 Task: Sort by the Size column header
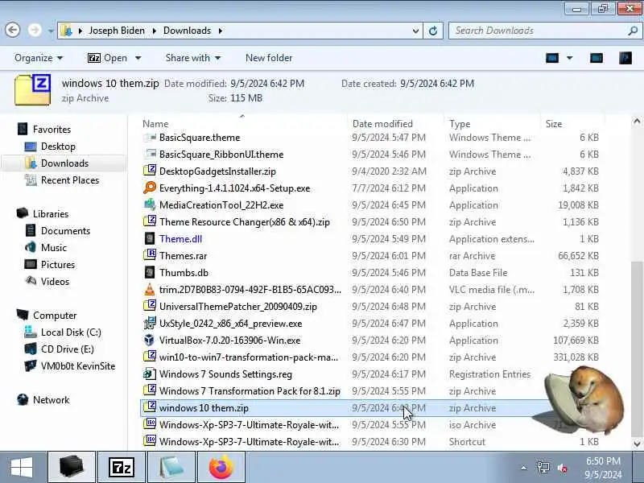pyautogui.click(x=554, y=124)
